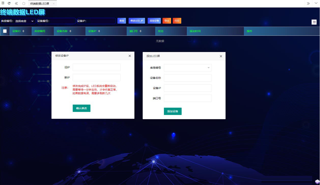Click the home icon in the browser bar
This screenshot has width=320, height=185.
(x=24, y=3)
